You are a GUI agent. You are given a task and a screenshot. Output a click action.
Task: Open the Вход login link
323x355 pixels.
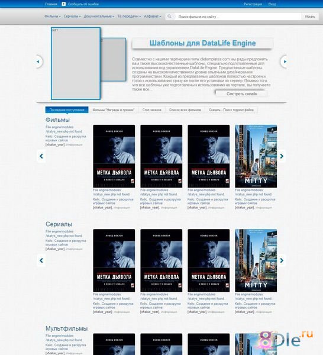click(272, 4)
